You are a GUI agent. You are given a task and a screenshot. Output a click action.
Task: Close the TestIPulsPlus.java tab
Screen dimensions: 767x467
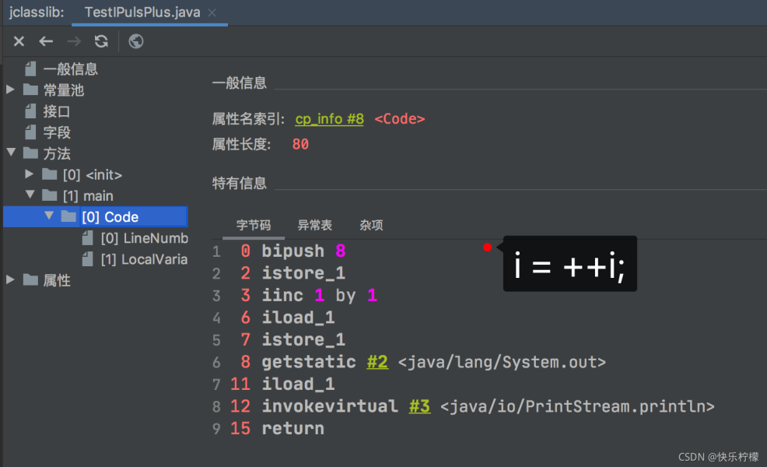pyautogui.click(x=212, y=12)
